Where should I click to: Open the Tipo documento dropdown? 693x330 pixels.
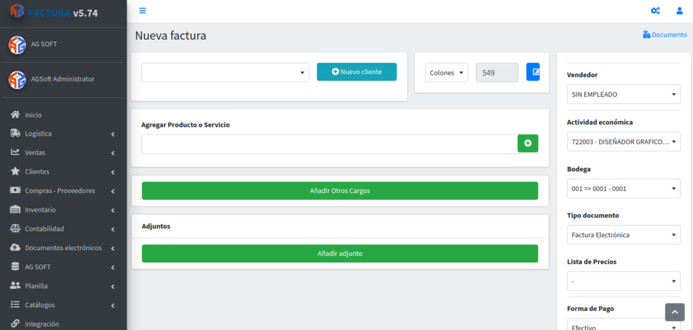[x=623, y=235]
